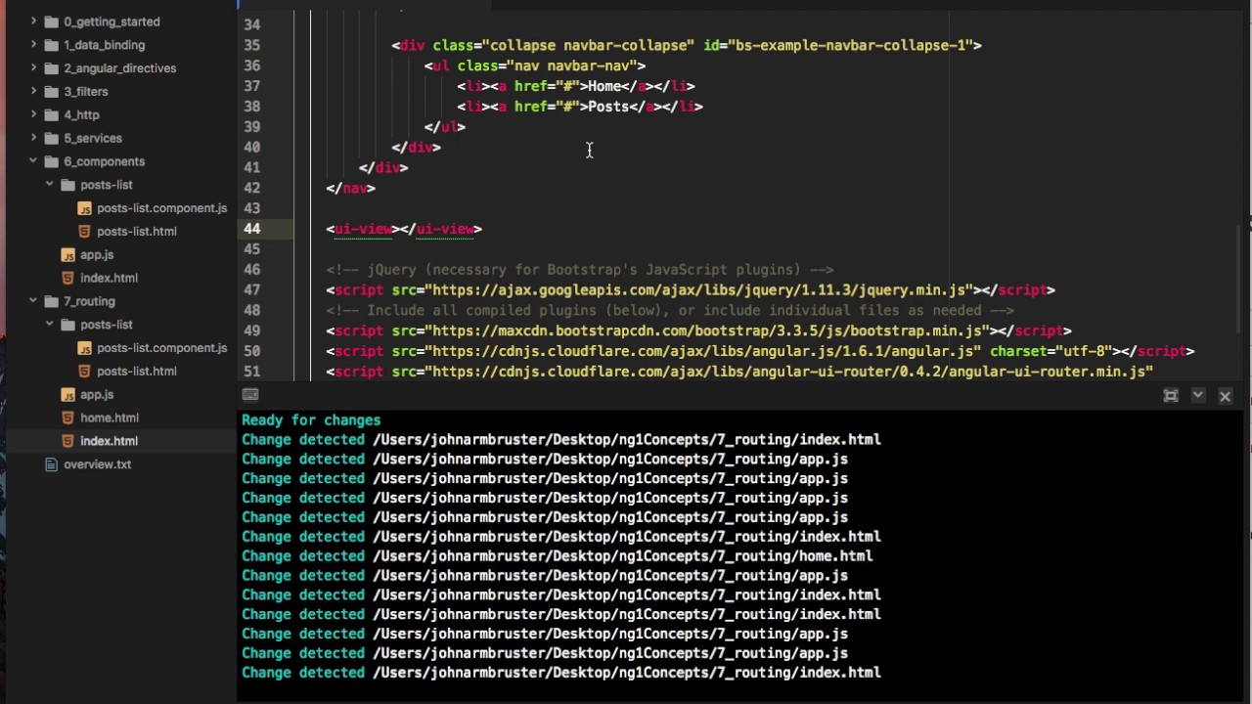Image resolution: width=1252 pixels, height=704 pixels.
Task: Open posts-list.html under 6_components
Action: tap(136, 232)
